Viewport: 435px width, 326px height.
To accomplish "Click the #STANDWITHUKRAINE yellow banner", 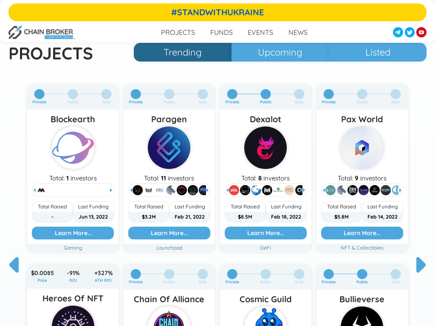I will (x=217, y=12).
